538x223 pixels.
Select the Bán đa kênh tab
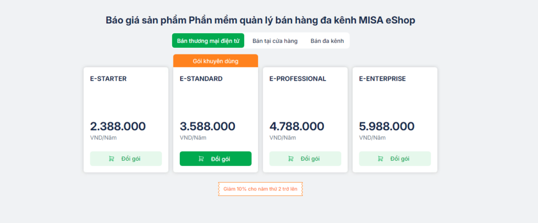pyautogui.click(x=327, y=41)
